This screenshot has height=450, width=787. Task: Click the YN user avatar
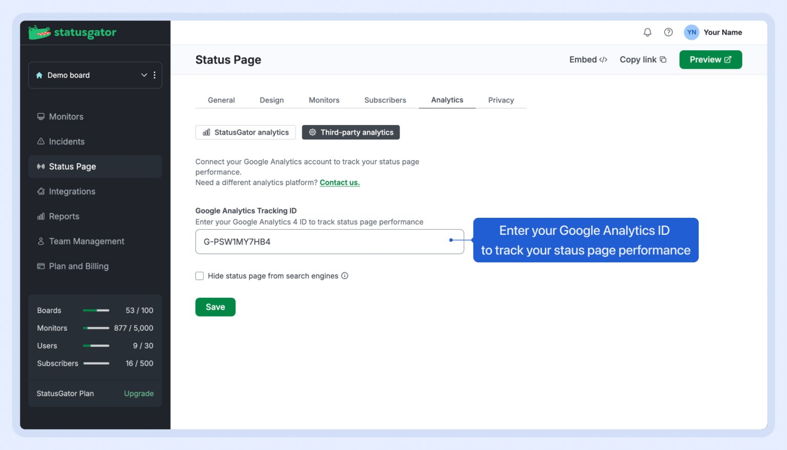pyautogui.click(x=691, y=32)
